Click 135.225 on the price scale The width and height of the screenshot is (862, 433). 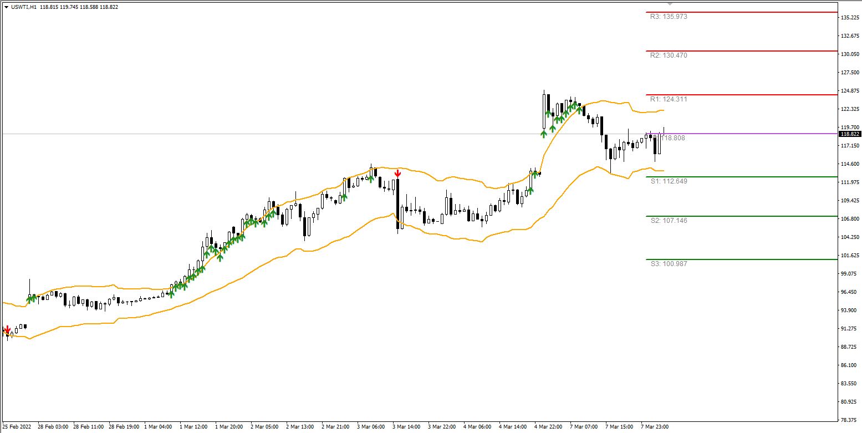[850, 18]
